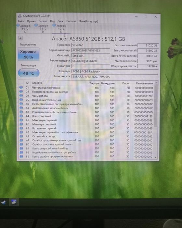Screen dimensions: 182x228
Task: Click the status icon for attribute A5
Action: [21, 120]
